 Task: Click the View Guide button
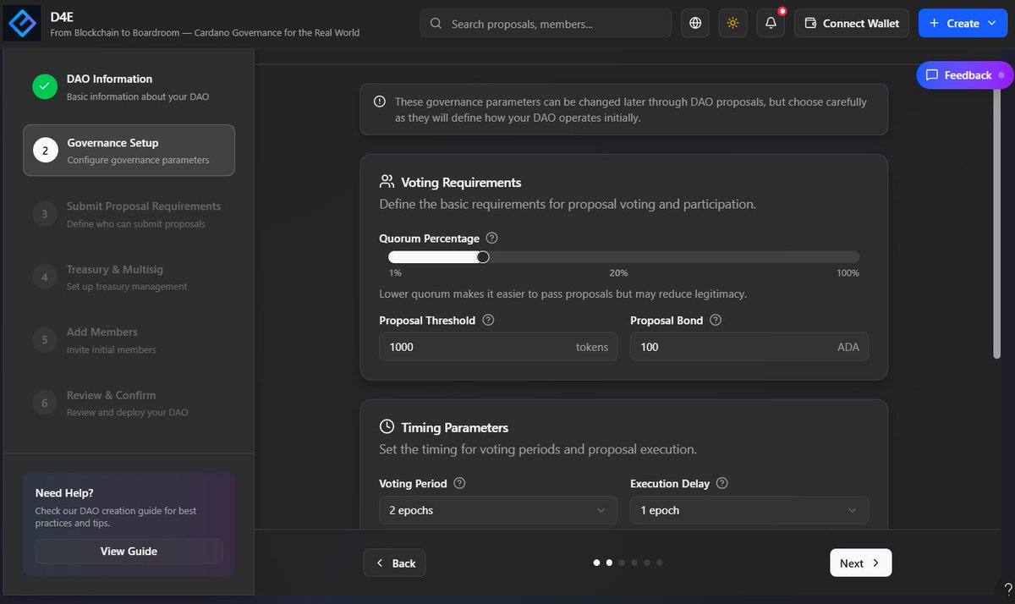[129, 551]
